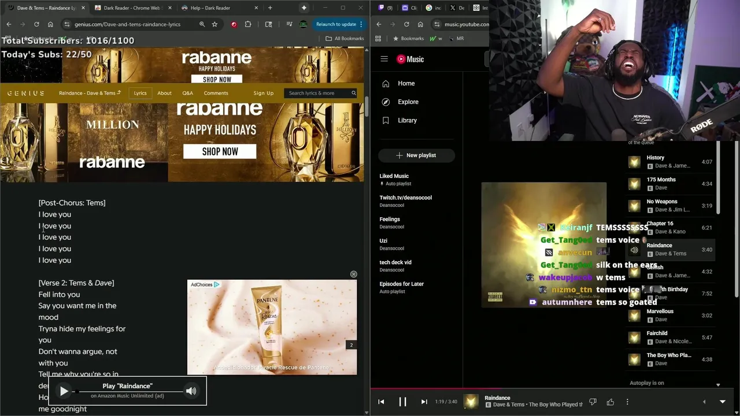Play Marvellous from the queue
This screenshot has height=416, width=740.
671,315
